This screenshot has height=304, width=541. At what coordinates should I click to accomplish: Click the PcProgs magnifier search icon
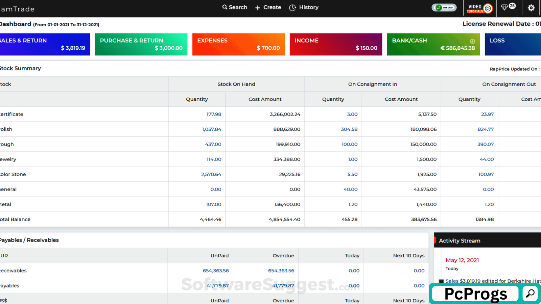[530, 293]
